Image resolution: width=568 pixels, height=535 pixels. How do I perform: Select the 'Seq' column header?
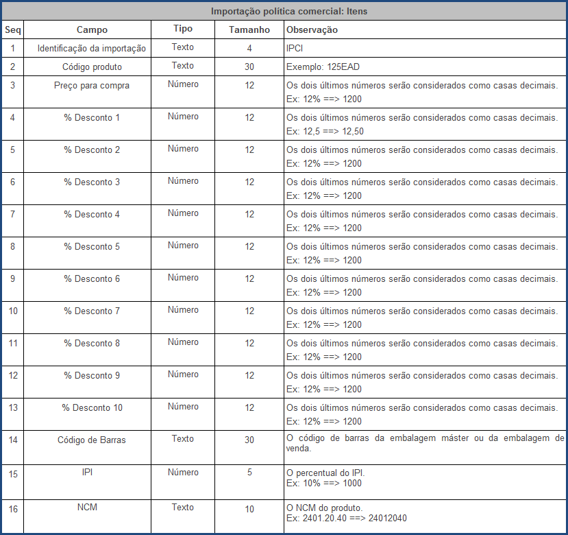[13, 29]
